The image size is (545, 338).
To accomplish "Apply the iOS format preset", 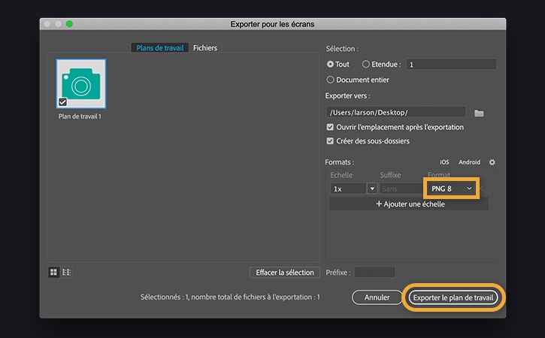I will point(444,162).
